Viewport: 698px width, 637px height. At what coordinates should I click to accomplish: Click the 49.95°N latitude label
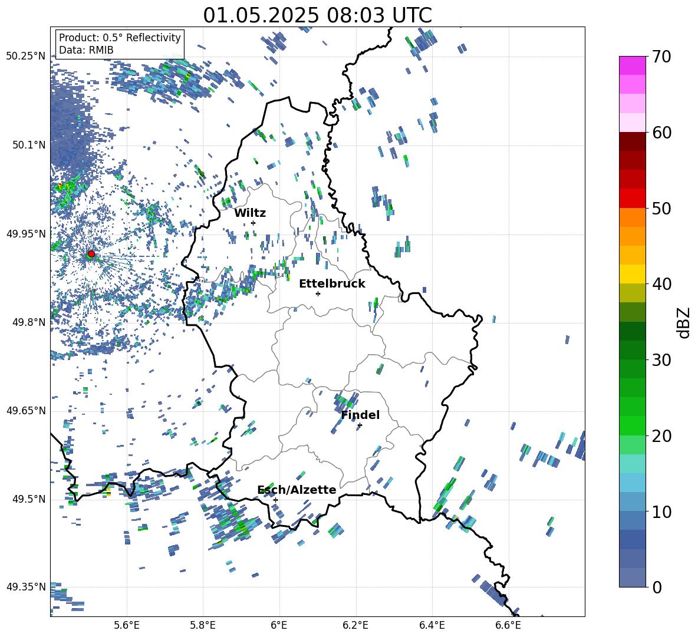click(x=26, y=233)
